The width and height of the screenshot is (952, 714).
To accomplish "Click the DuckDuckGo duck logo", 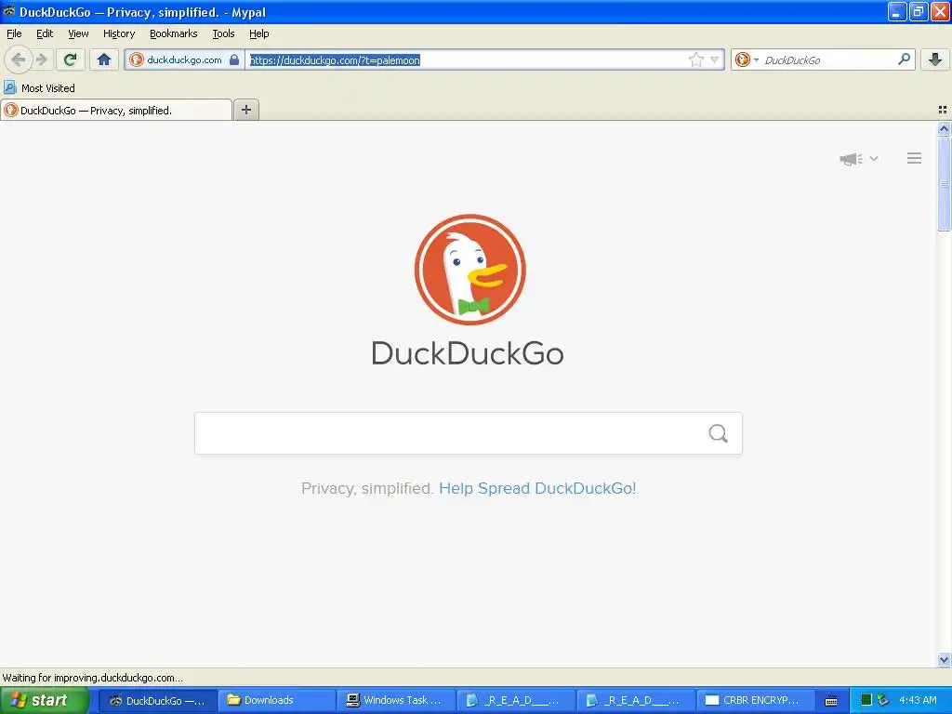I will point(469,270).
